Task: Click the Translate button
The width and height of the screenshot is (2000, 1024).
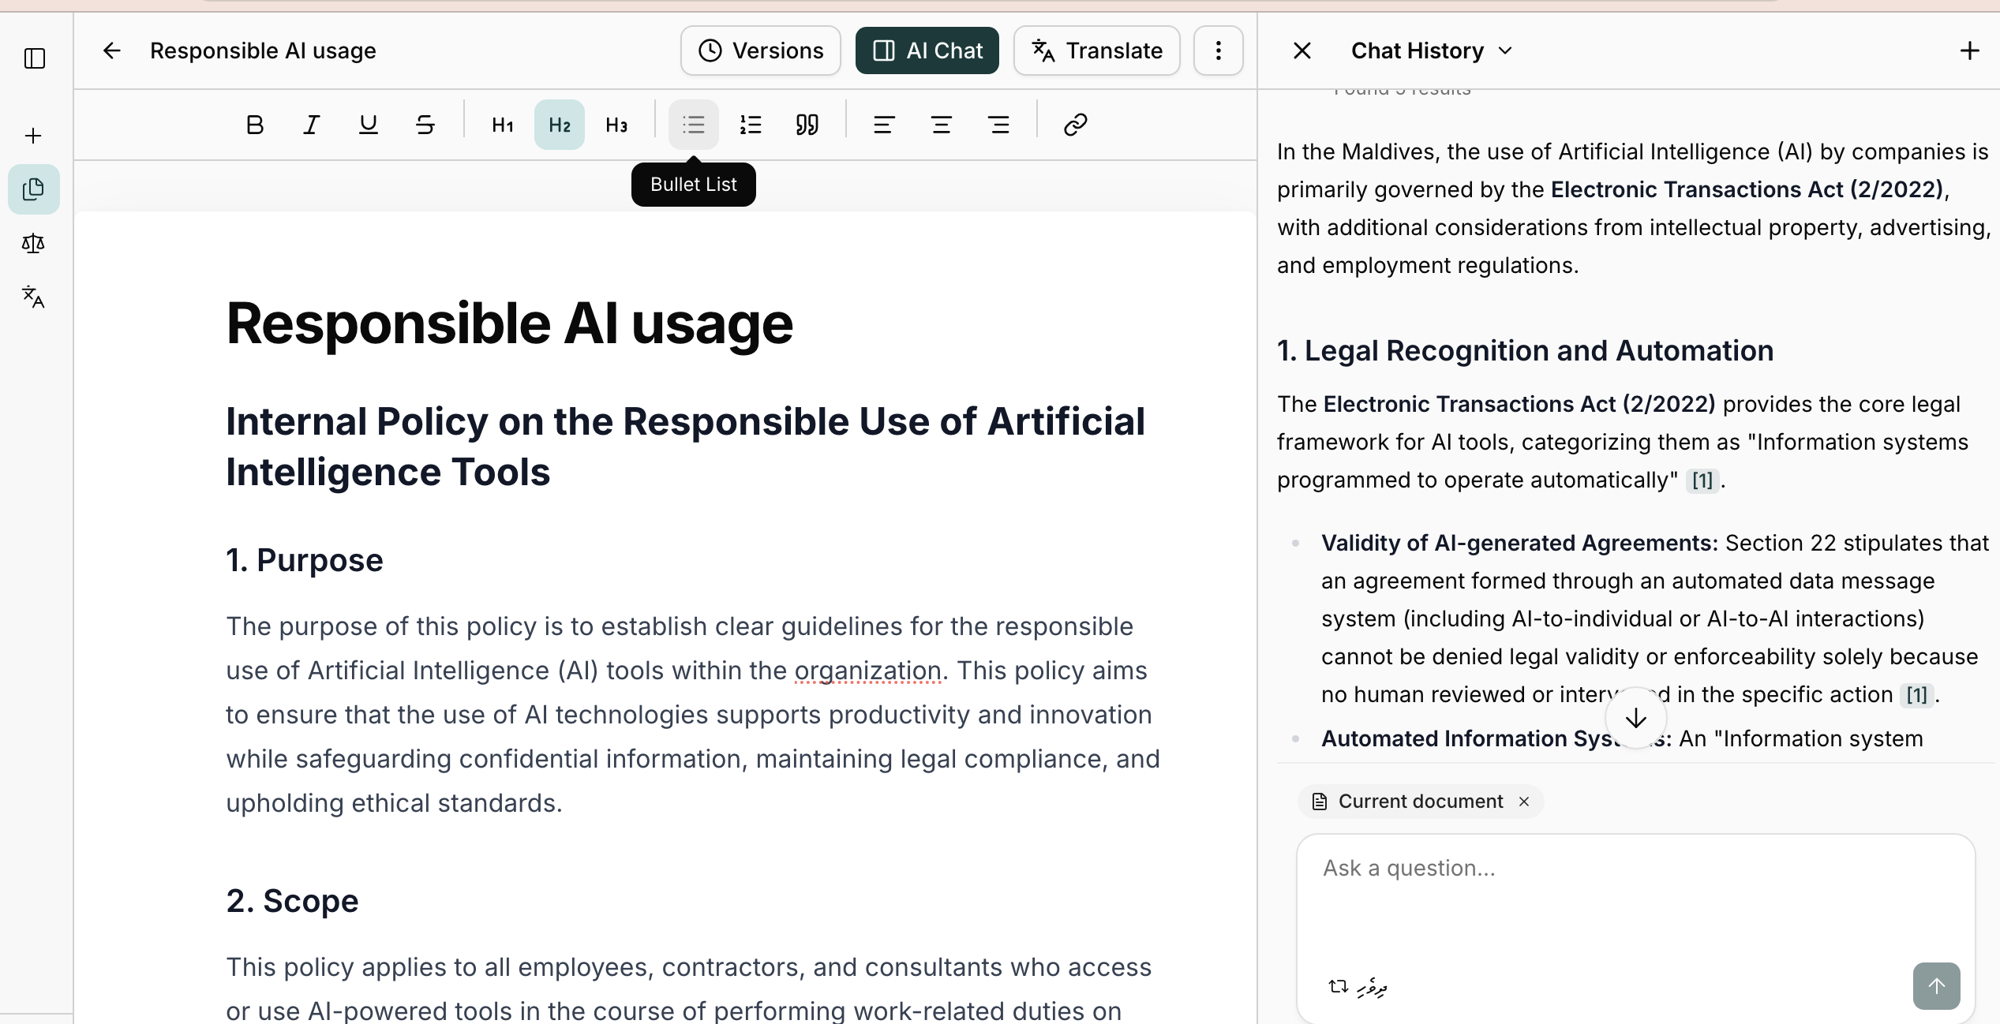Action: click(x=1096, y=50)
